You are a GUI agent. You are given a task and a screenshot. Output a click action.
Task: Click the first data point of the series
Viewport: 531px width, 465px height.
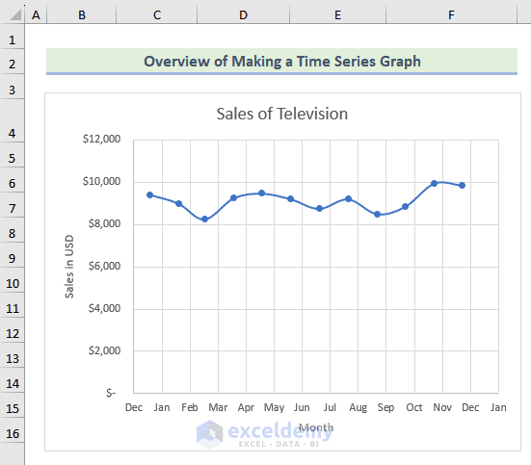[149, 194]
